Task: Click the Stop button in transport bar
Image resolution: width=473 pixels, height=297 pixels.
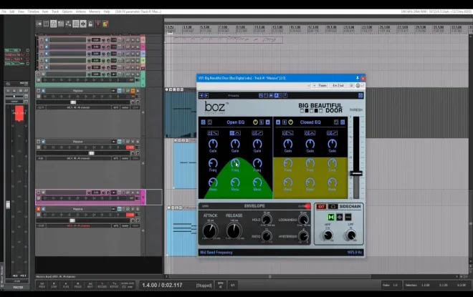Action: (x=54, y=285)
